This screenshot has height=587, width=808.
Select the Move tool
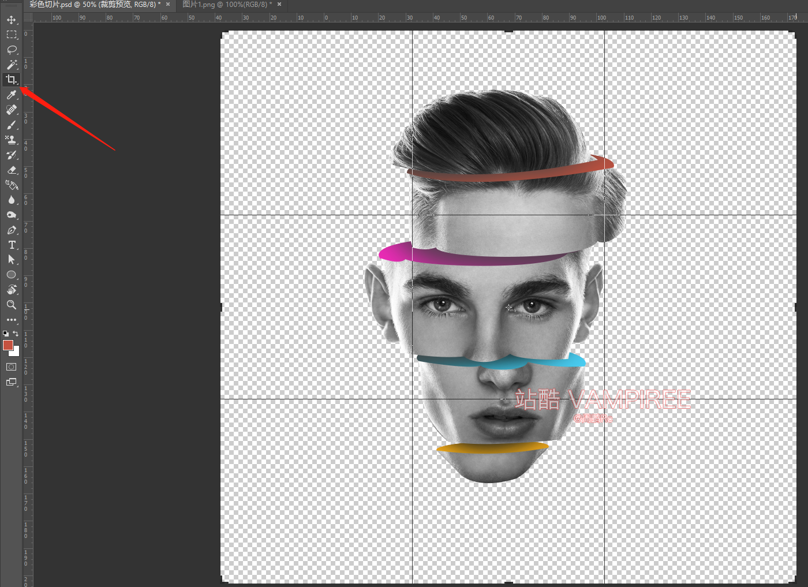[11, 20]
